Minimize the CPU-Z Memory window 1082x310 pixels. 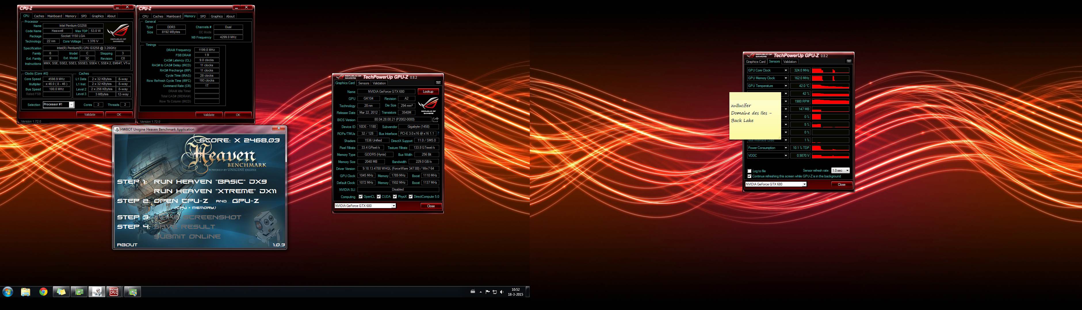tap(236, 7)
